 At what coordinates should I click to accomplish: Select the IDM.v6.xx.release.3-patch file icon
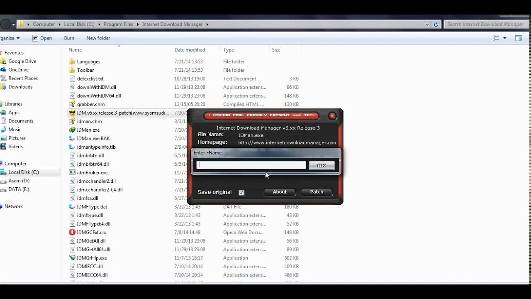[x=72, y=113]
